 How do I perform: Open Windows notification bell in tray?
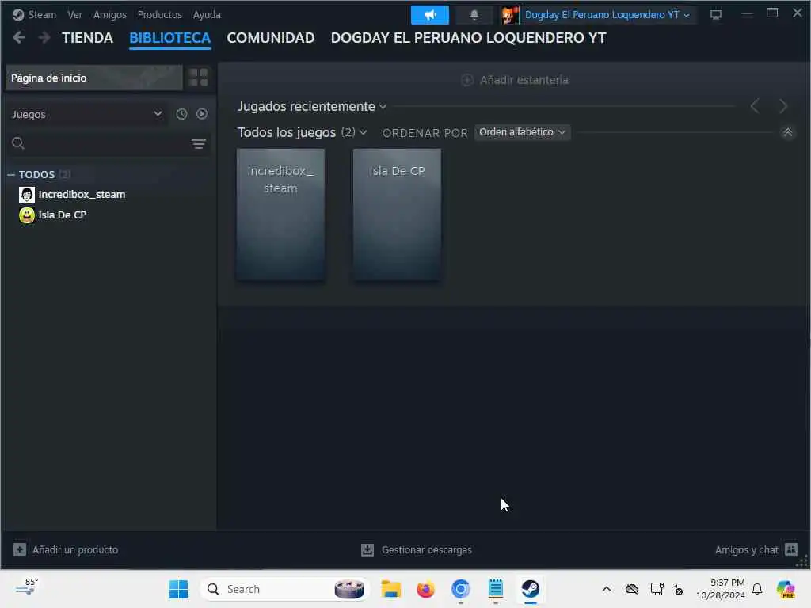coord(757,589)
